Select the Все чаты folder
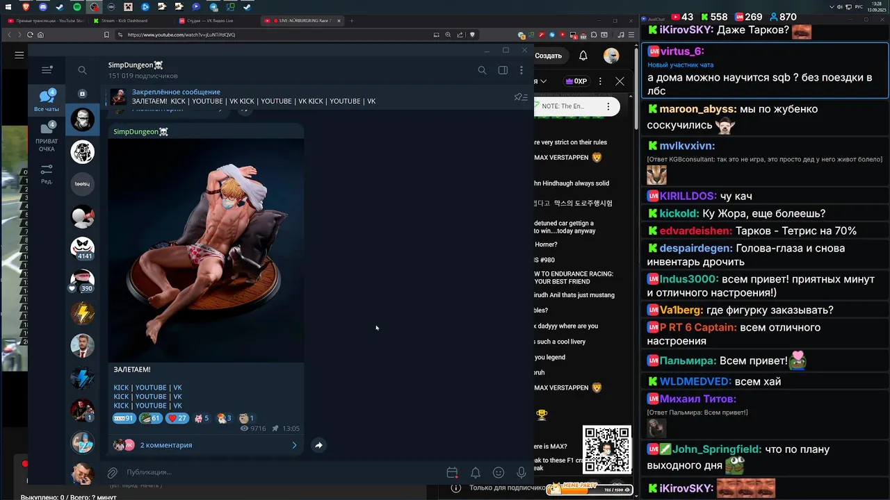890x500 pixels. coord(47,101)
